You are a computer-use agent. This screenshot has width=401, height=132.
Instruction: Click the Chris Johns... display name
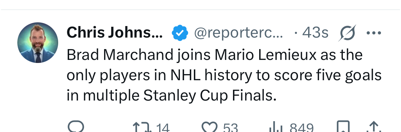(115, 33)
